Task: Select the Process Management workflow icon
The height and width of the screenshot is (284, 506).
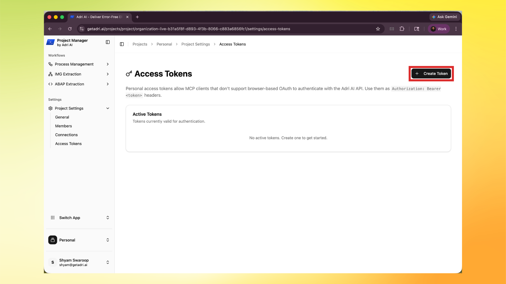Action: click(x=50, y=64)
